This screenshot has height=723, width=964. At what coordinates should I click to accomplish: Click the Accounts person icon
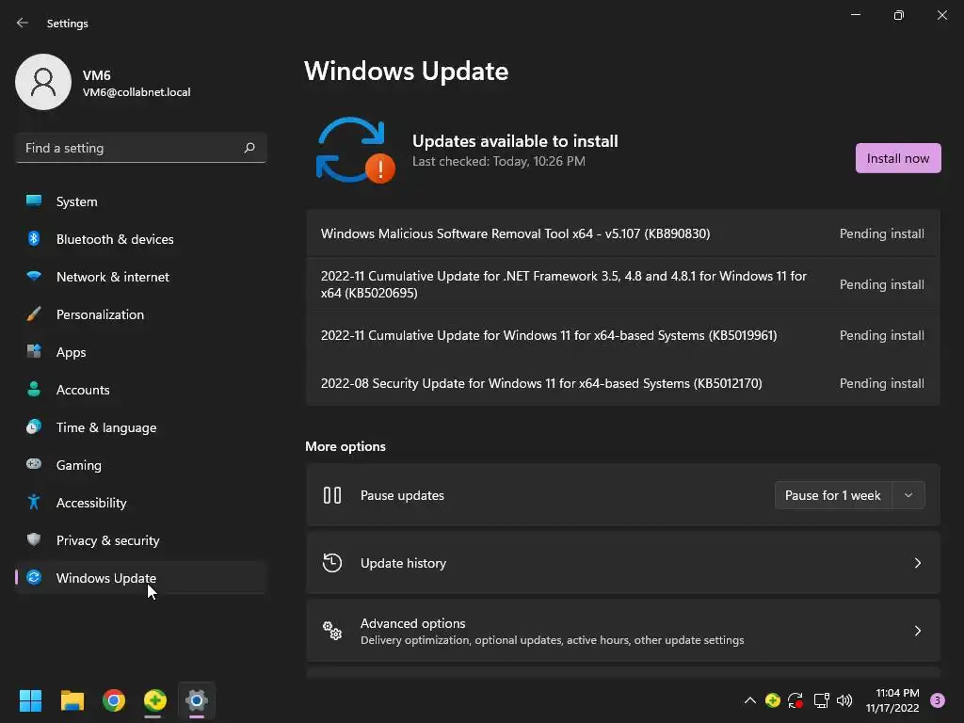pyautogui.click(x=34, y=389)
